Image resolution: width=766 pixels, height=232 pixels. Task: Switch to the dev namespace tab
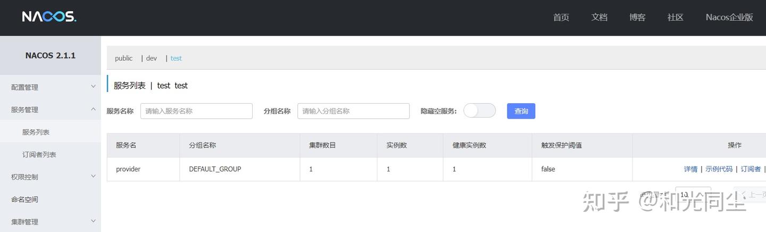tap(152, 59)
